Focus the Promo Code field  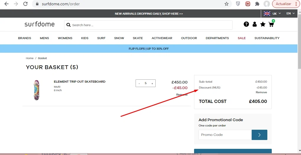point(225,135)
